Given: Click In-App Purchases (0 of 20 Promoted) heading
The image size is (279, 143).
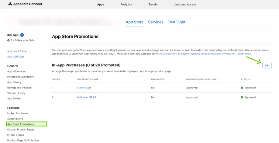Looking at the screenshot, I should point(86,65).
